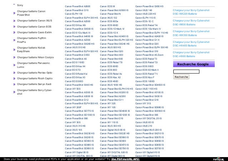The height and width of the screenshot is (161, 228).
Task: Select Canon PowerShot S20 model
Action: (111, 51)
